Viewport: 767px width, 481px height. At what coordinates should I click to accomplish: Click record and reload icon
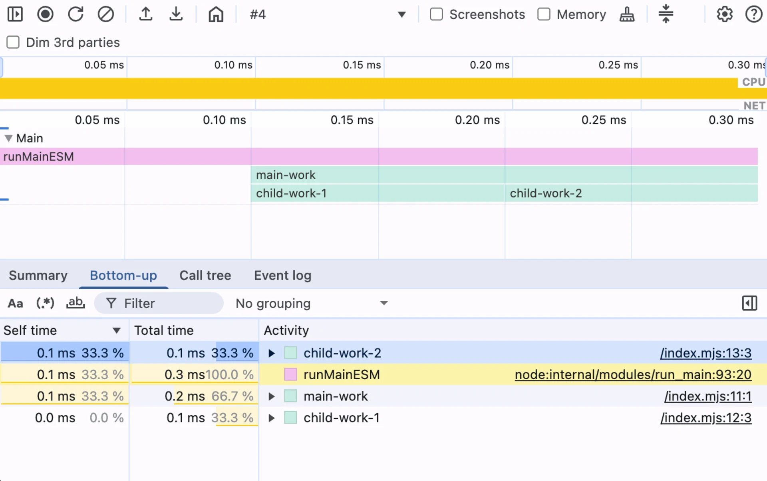click(76, 14)
